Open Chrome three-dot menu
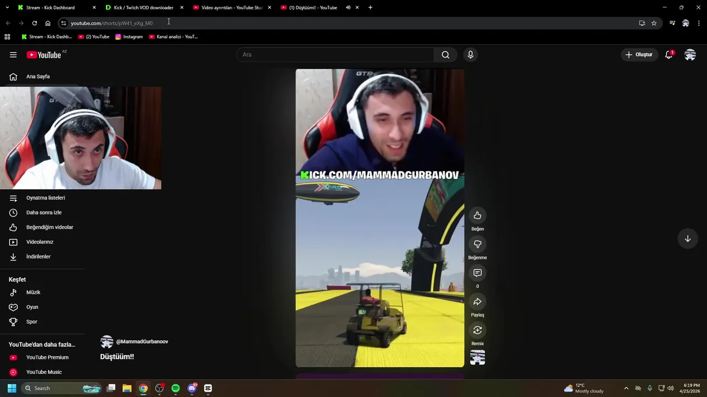Image resolution: width=707 pixels, height=397 pixels. coord(699,23)
